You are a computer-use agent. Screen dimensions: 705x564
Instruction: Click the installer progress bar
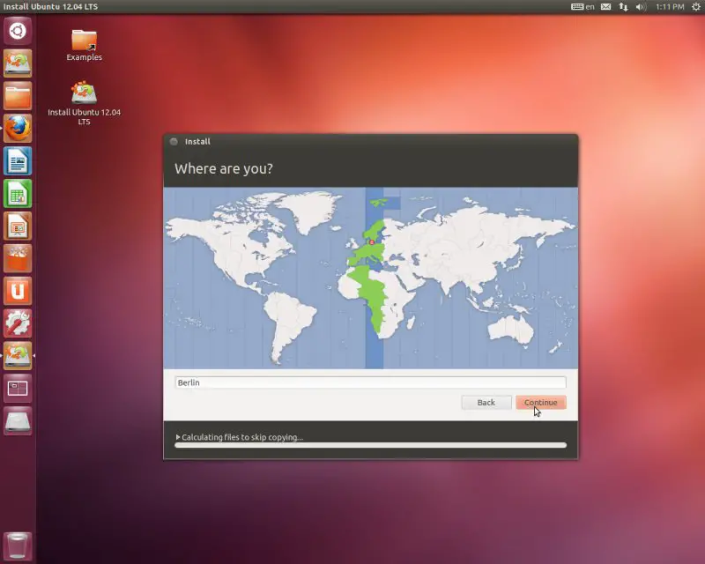(x=370, y=445)
